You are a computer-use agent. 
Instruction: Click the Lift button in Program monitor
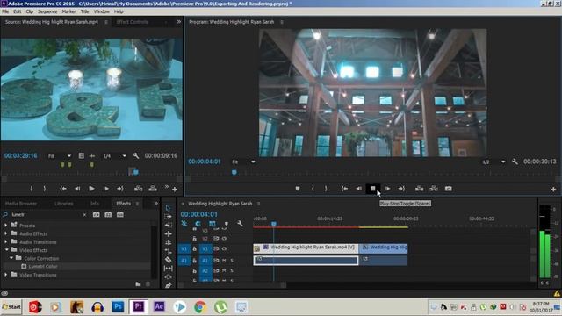click(x=420, y=189)
